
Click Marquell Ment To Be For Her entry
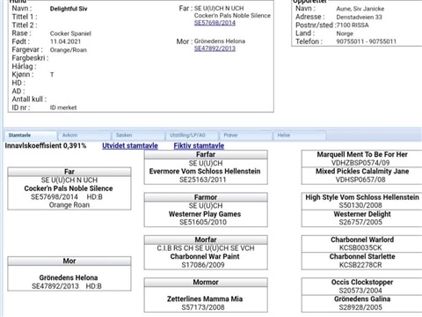(362, 154)
